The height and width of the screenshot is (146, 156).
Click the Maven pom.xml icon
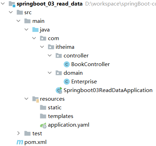coord(20,142)
